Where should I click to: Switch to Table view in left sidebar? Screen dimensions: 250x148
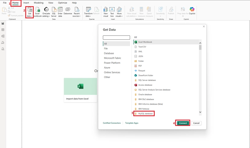[3, 30]
